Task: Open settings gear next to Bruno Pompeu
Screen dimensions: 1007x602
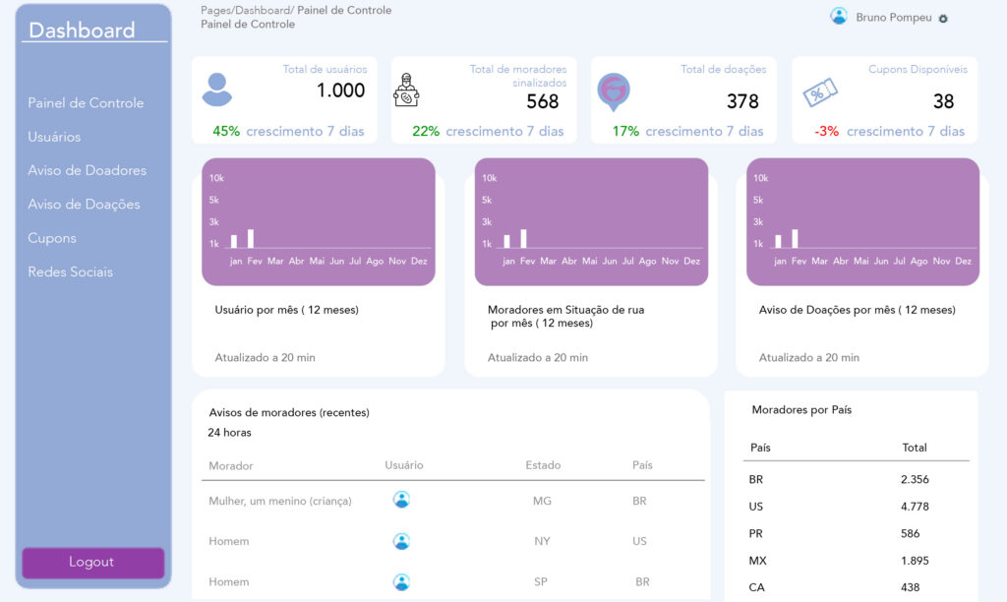Action: pos(943,19)
